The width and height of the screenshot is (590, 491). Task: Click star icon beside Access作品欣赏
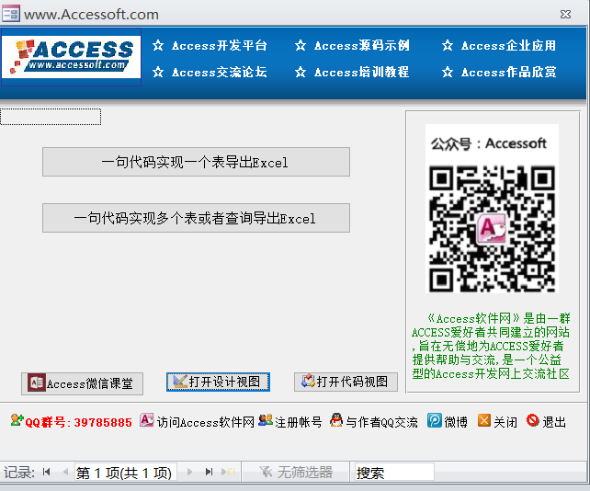[x=448, y=72]
